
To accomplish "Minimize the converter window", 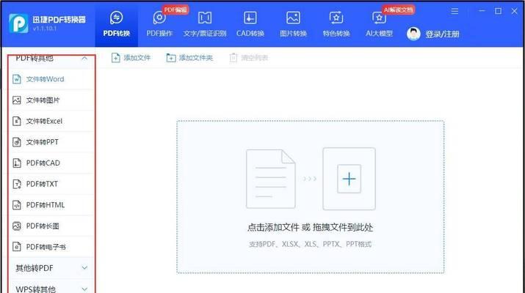I will (x=482, y=11).
